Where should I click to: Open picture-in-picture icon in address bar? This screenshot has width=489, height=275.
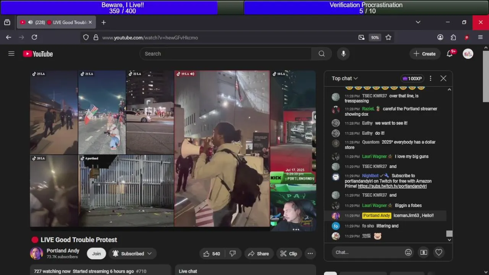coord(361,37)
